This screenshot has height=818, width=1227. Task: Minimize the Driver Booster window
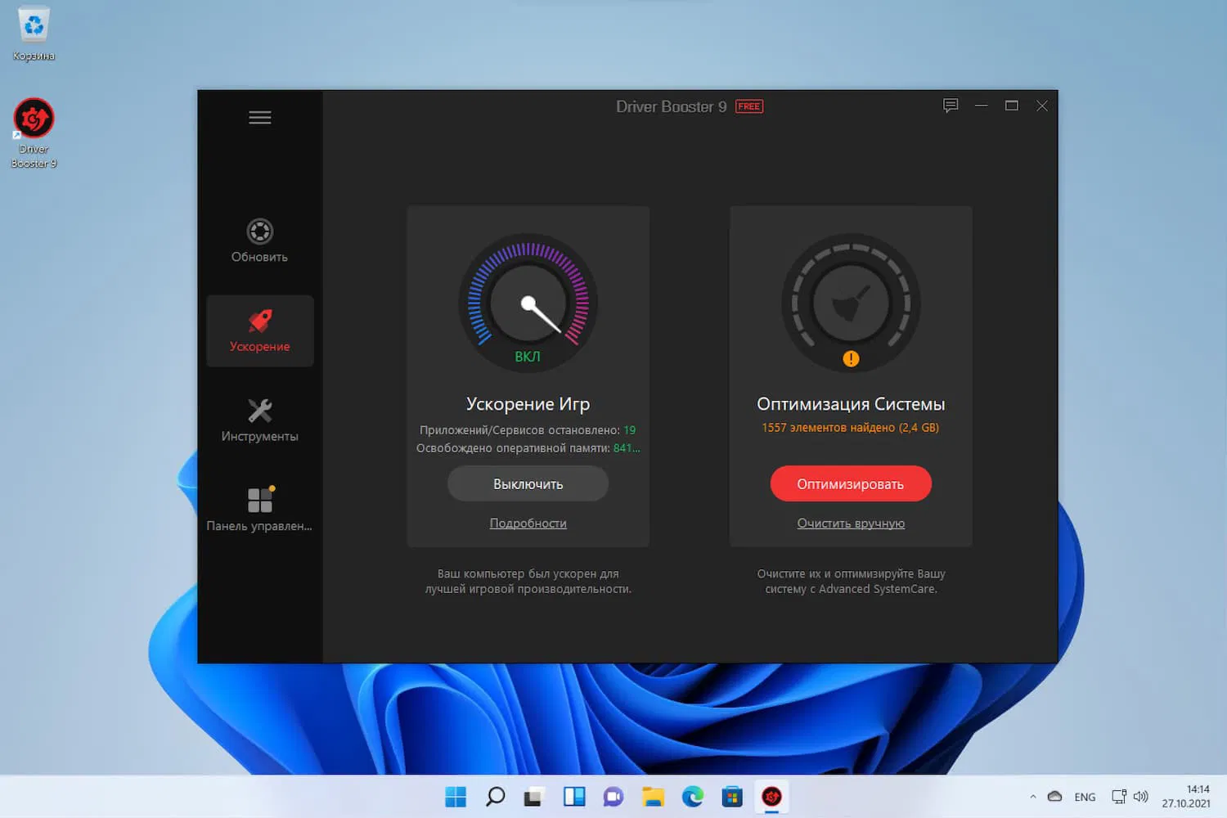pyautogui.click(x=982, y=106)
